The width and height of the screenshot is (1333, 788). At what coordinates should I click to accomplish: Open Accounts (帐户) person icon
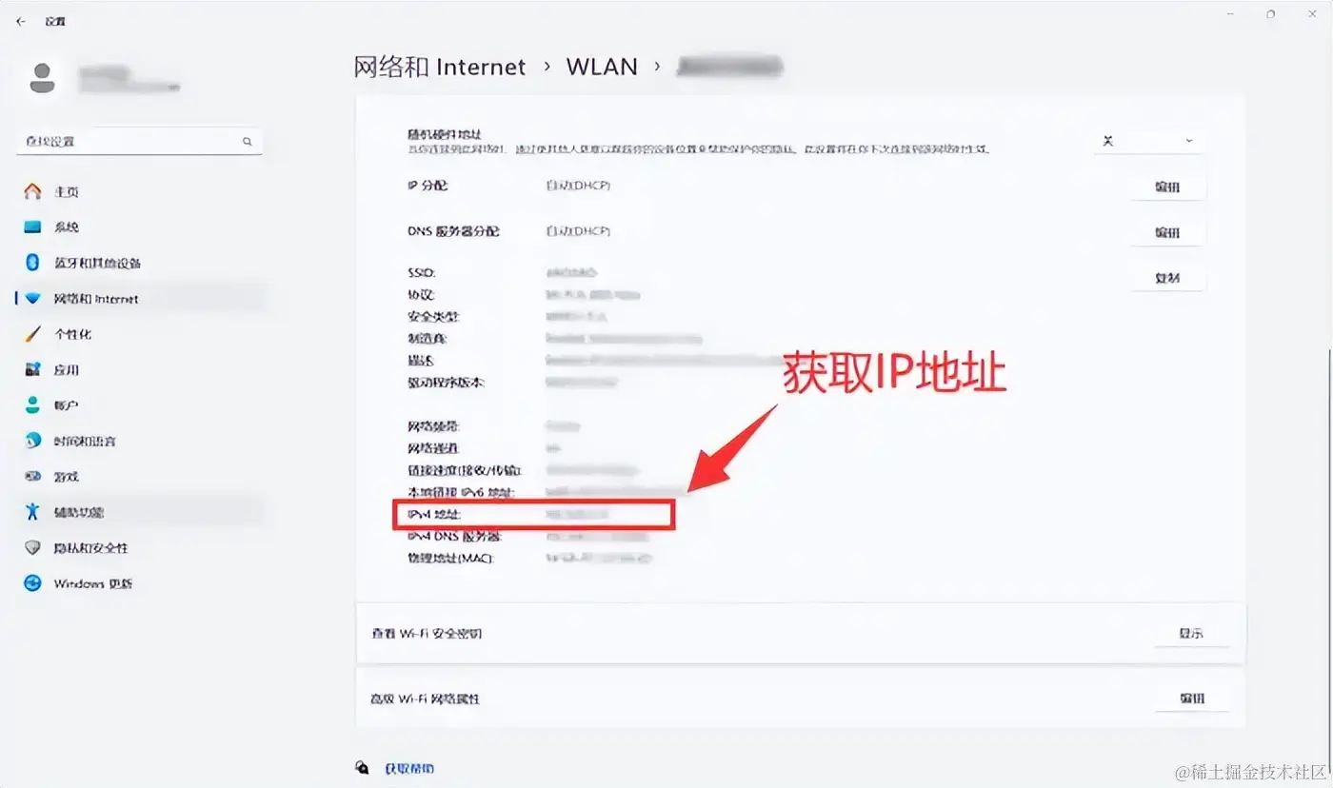[33, 405]
